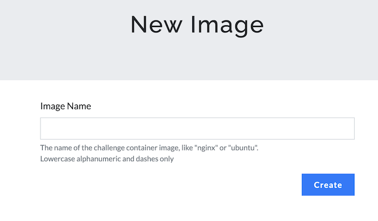Click the Create button
The width and height of the screenshot is (378, 221).
(328, 185)
